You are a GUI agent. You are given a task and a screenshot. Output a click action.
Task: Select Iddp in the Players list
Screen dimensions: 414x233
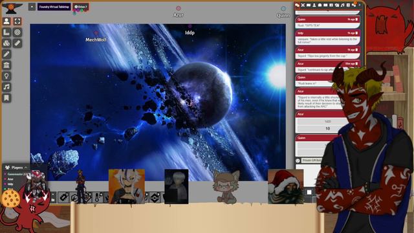click(10, 184)
